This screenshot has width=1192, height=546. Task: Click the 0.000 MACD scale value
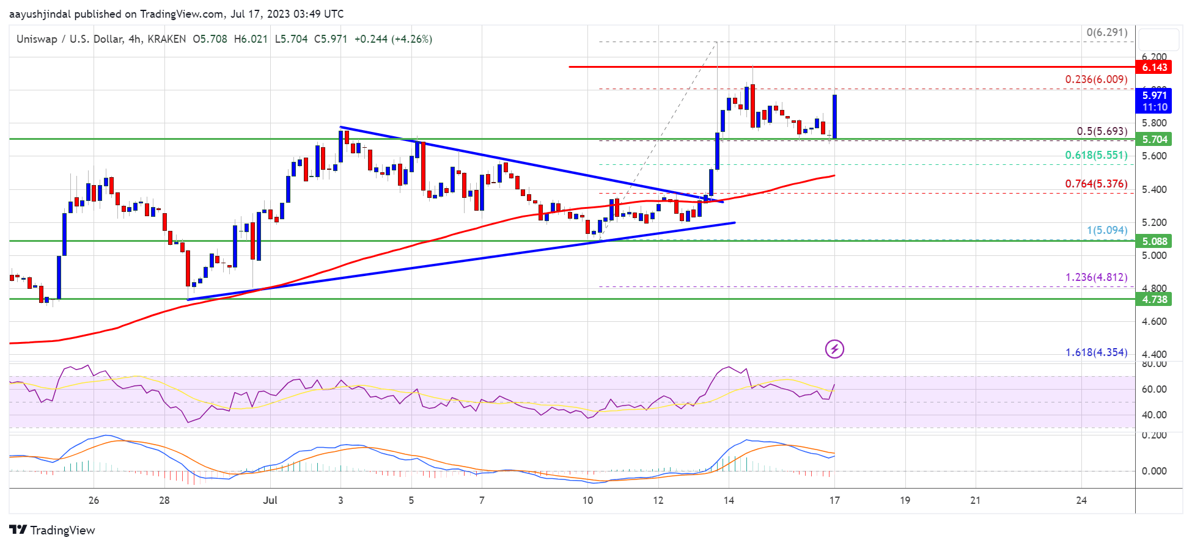point(1154,471)
